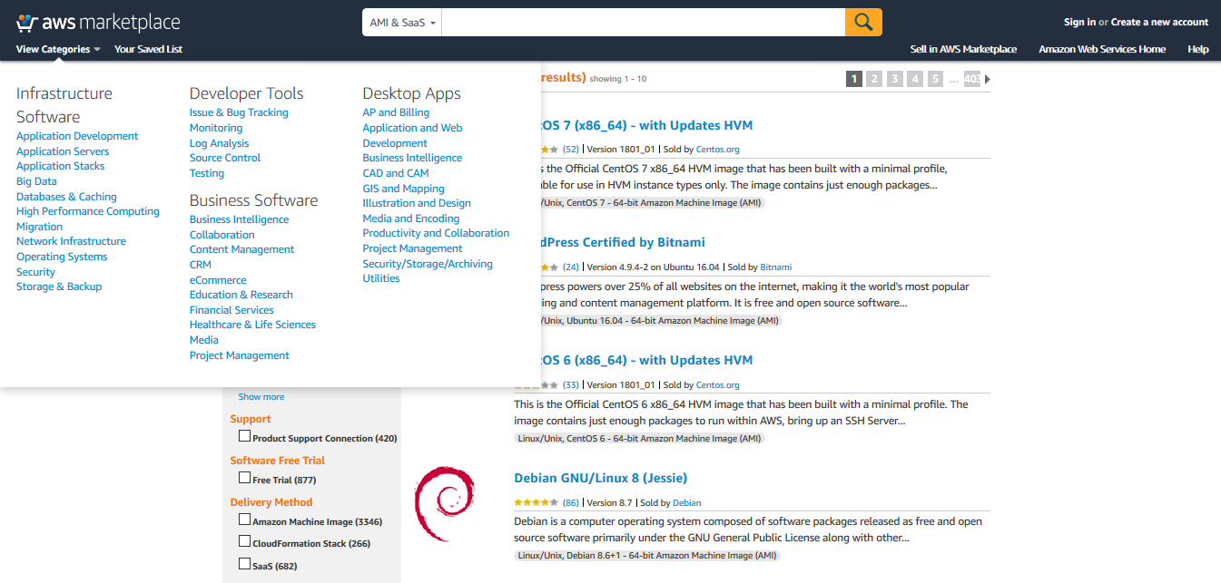Image resolution: width=1221 pixels, height=583 pixels.
Task: Click Create a new account
Action: point(1159,22)
